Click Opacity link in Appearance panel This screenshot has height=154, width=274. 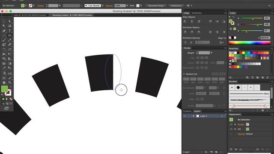click(x=241, y=134)
